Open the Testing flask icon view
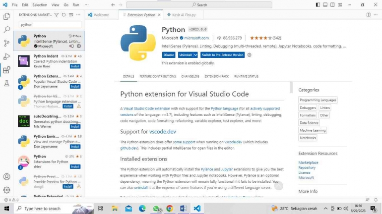Screen dimensions: 382x214 [x=6, y=83]
